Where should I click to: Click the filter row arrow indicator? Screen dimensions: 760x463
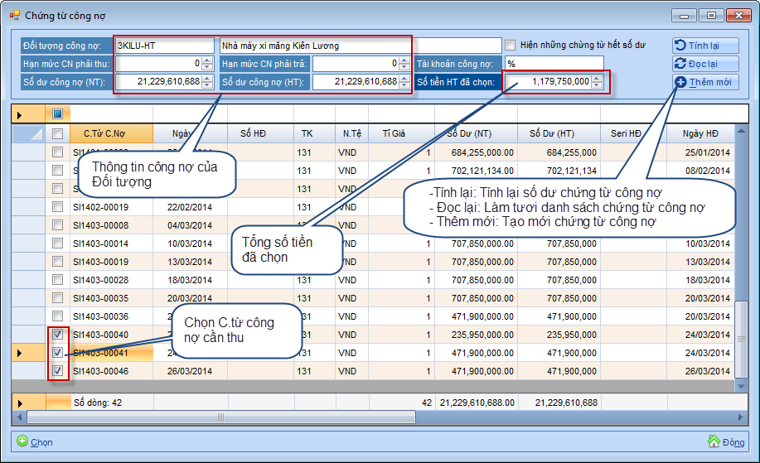20,113
